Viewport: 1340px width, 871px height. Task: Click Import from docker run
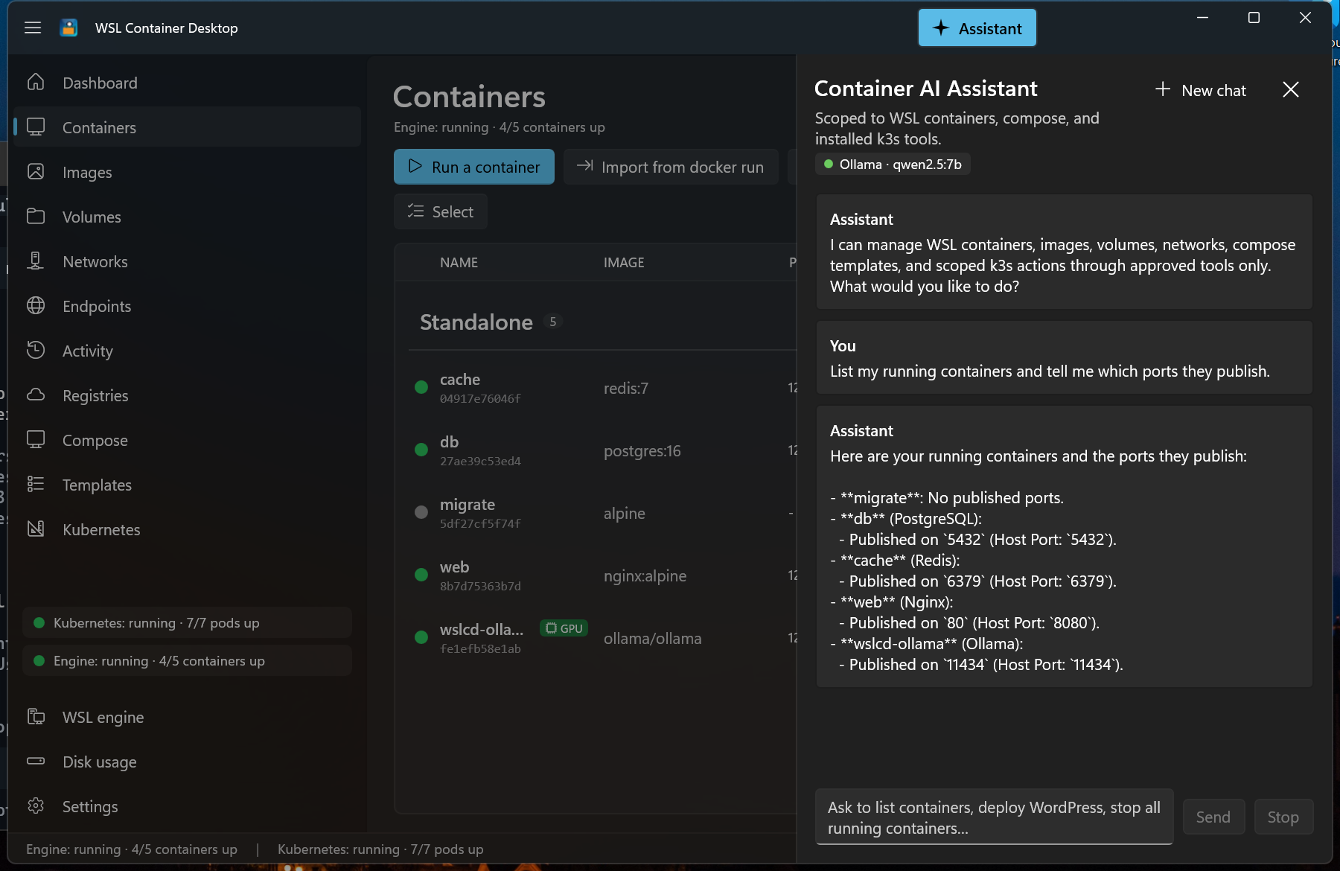pos(671,167)
